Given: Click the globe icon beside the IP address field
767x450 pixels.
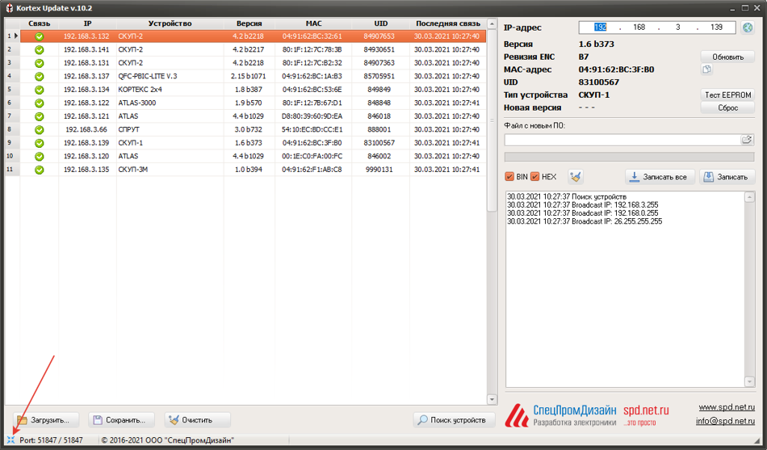Looking at the screenshot, I should pyautogui.click(x=748, y=27).
